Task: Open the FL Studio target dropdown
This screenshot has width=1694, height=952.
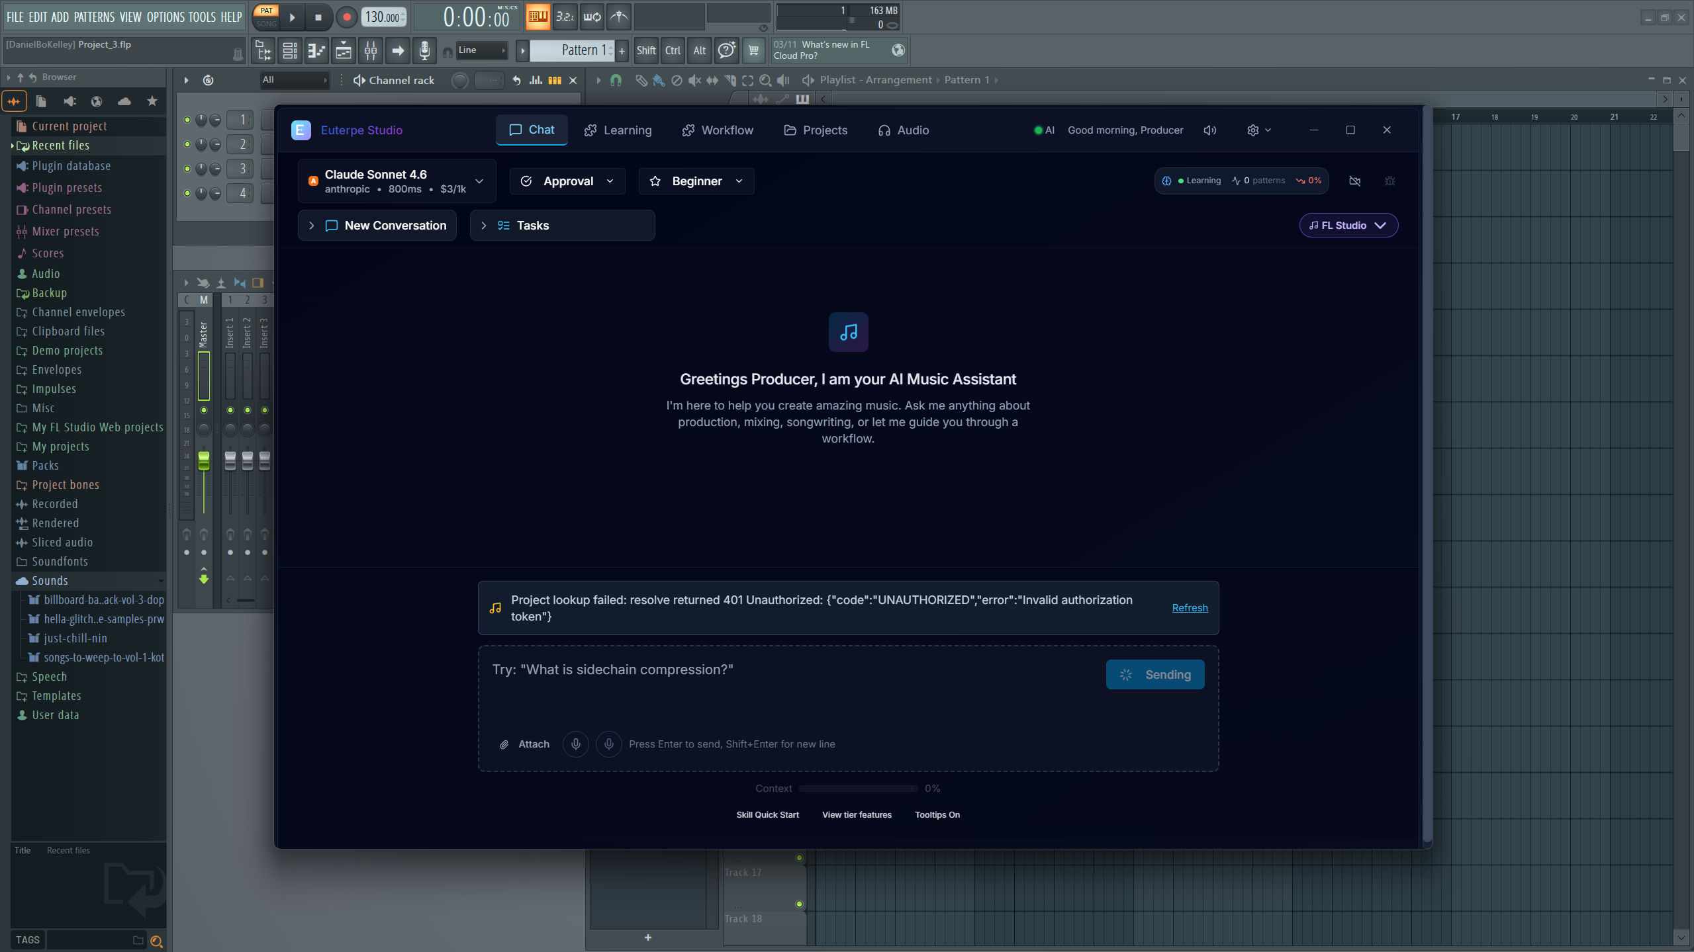Action: tap(1348, 226)
